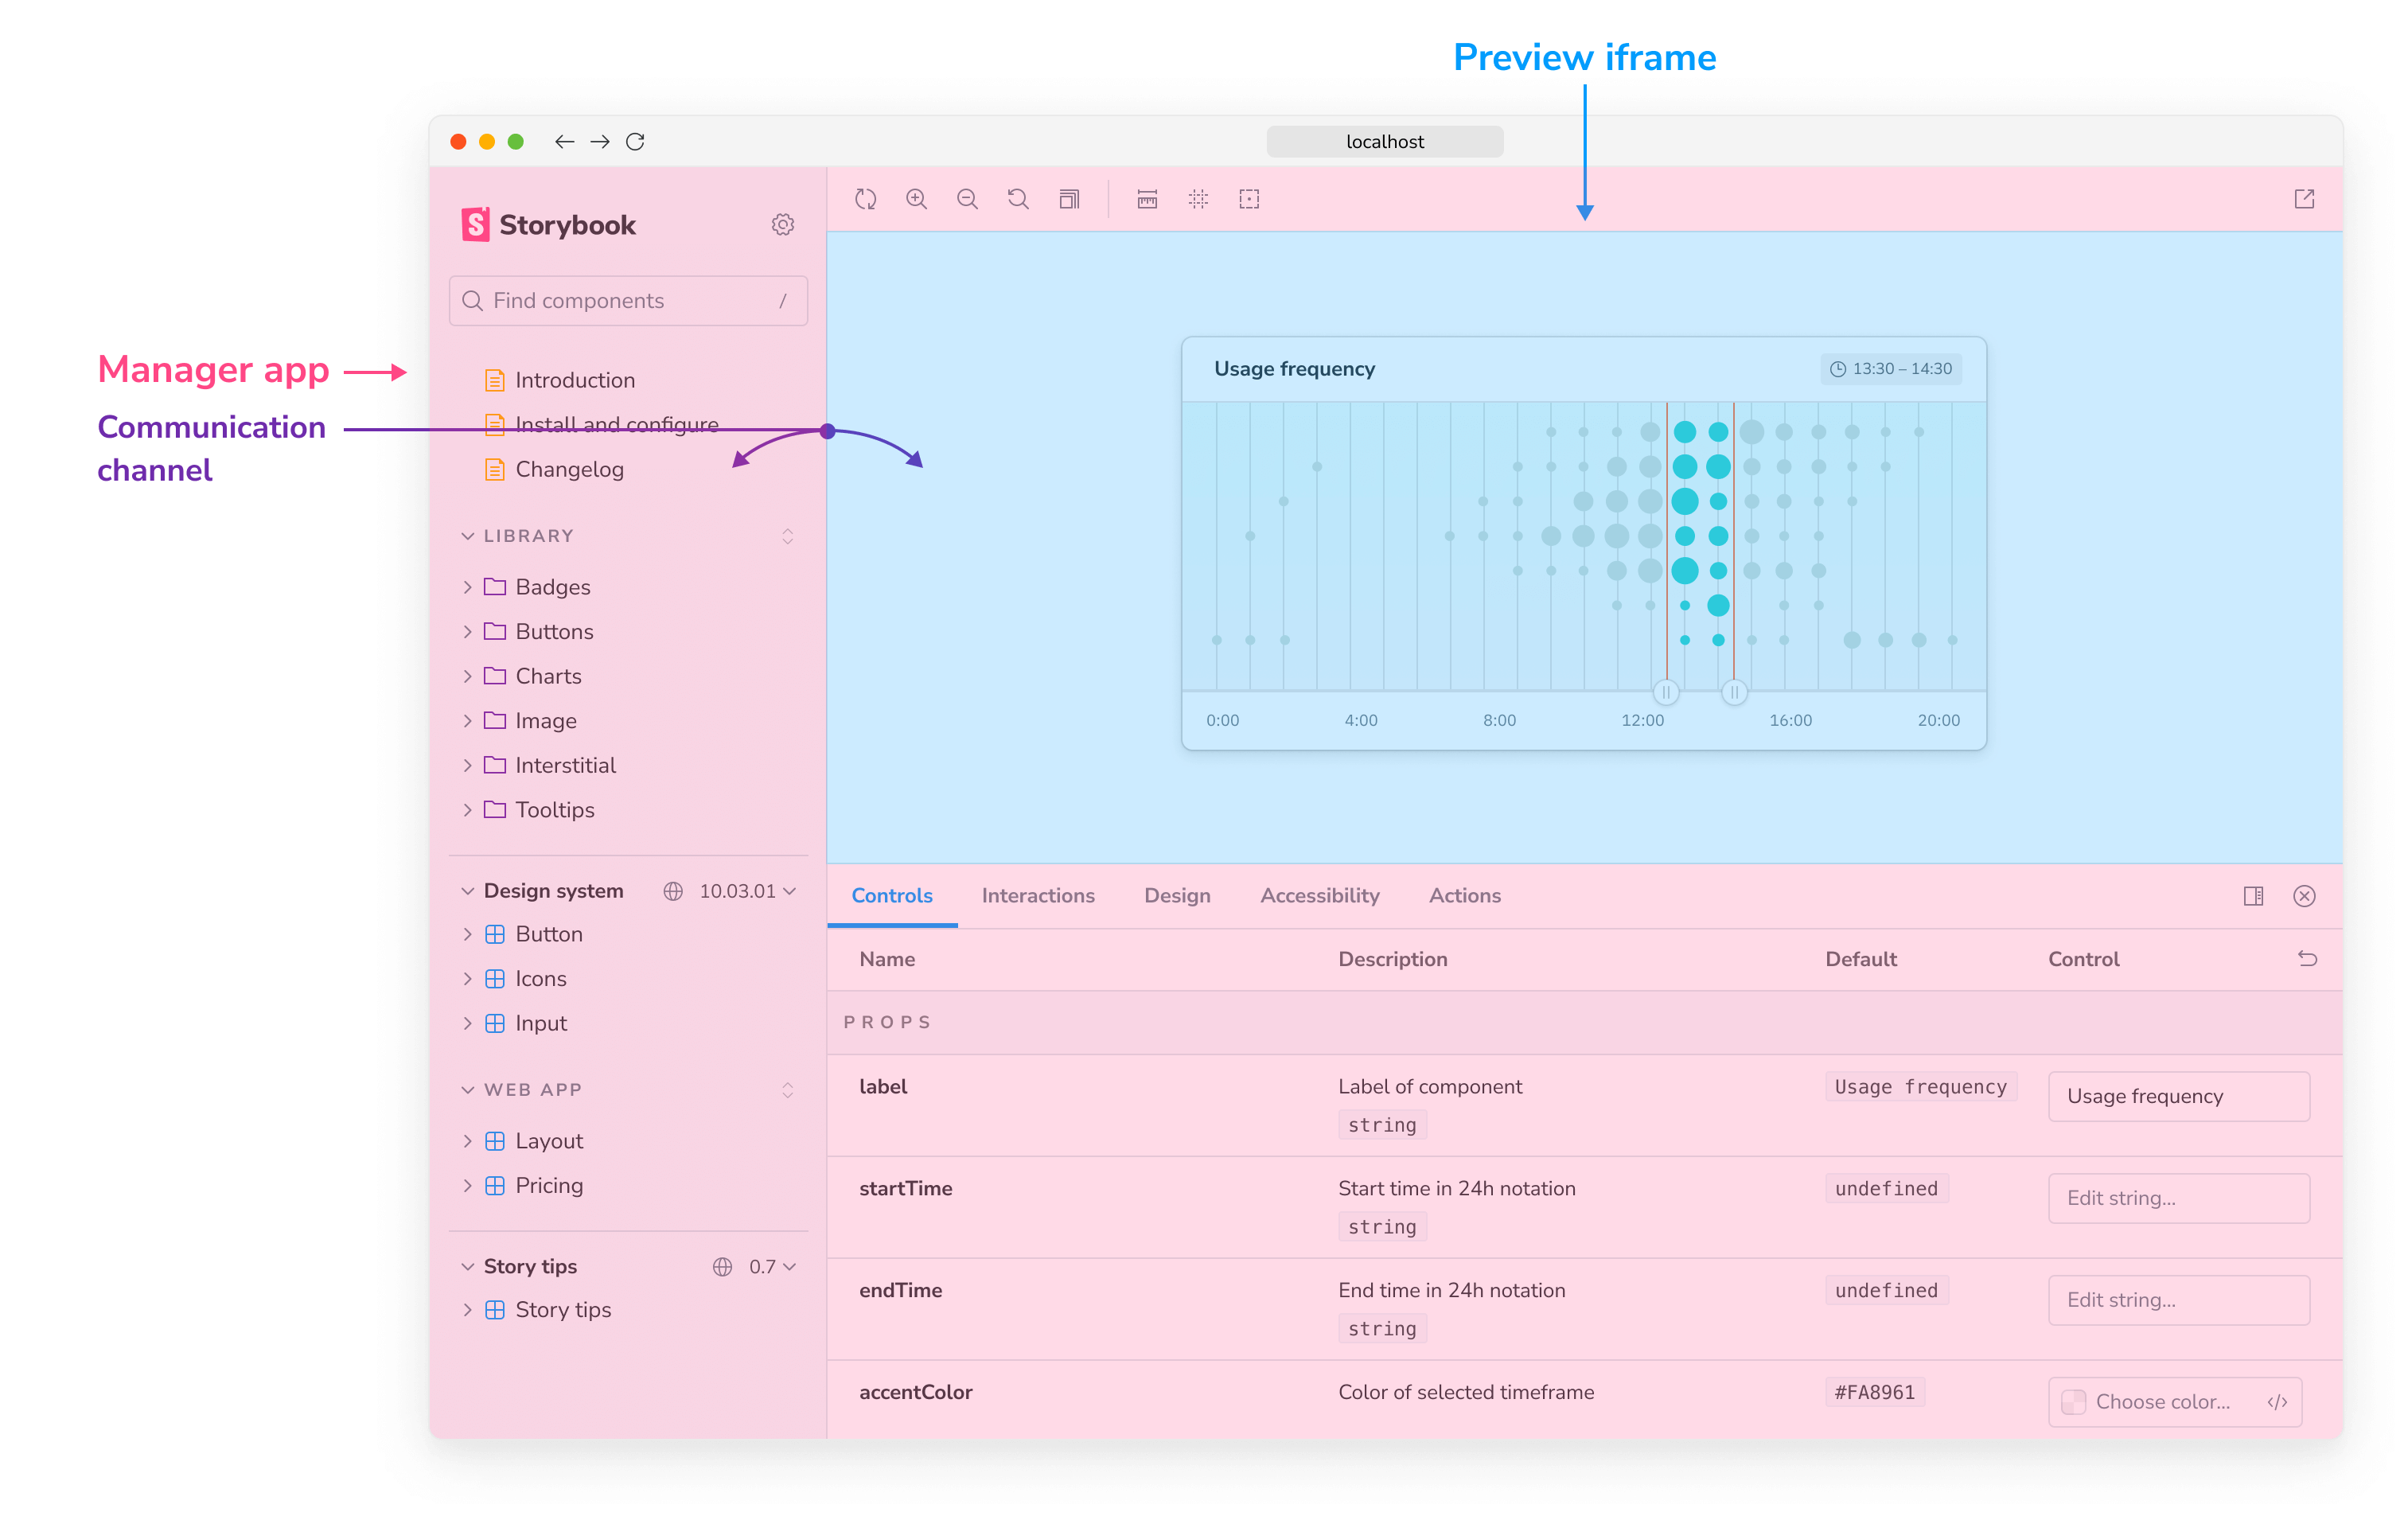2408x1520 pixels.
Task: Switch to the Accessibility tab
Action: [x=1319, y=894]
